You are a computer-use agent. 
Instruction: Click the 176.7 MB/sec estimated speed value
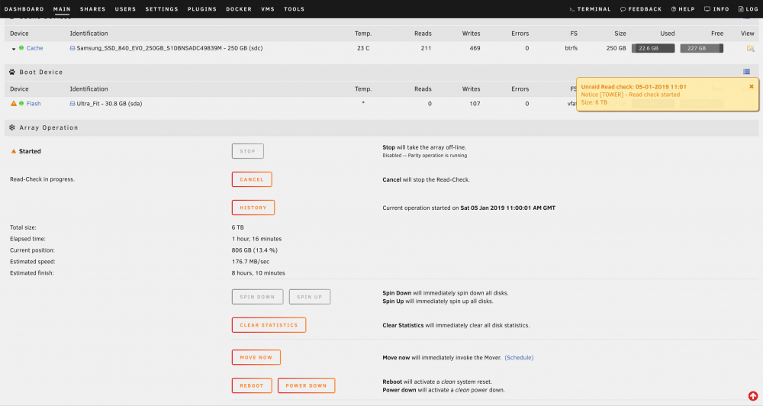[250, 262]
